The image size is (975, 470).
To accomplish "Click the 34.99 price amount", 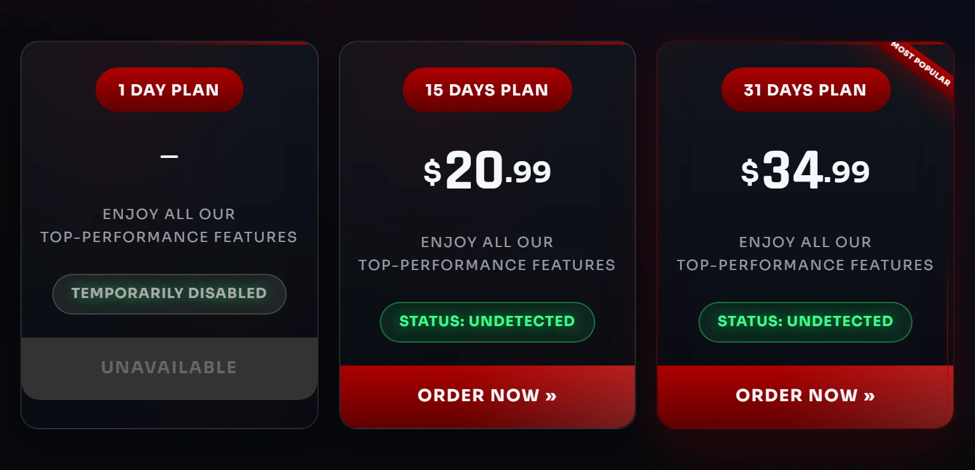I will [816, 171].
